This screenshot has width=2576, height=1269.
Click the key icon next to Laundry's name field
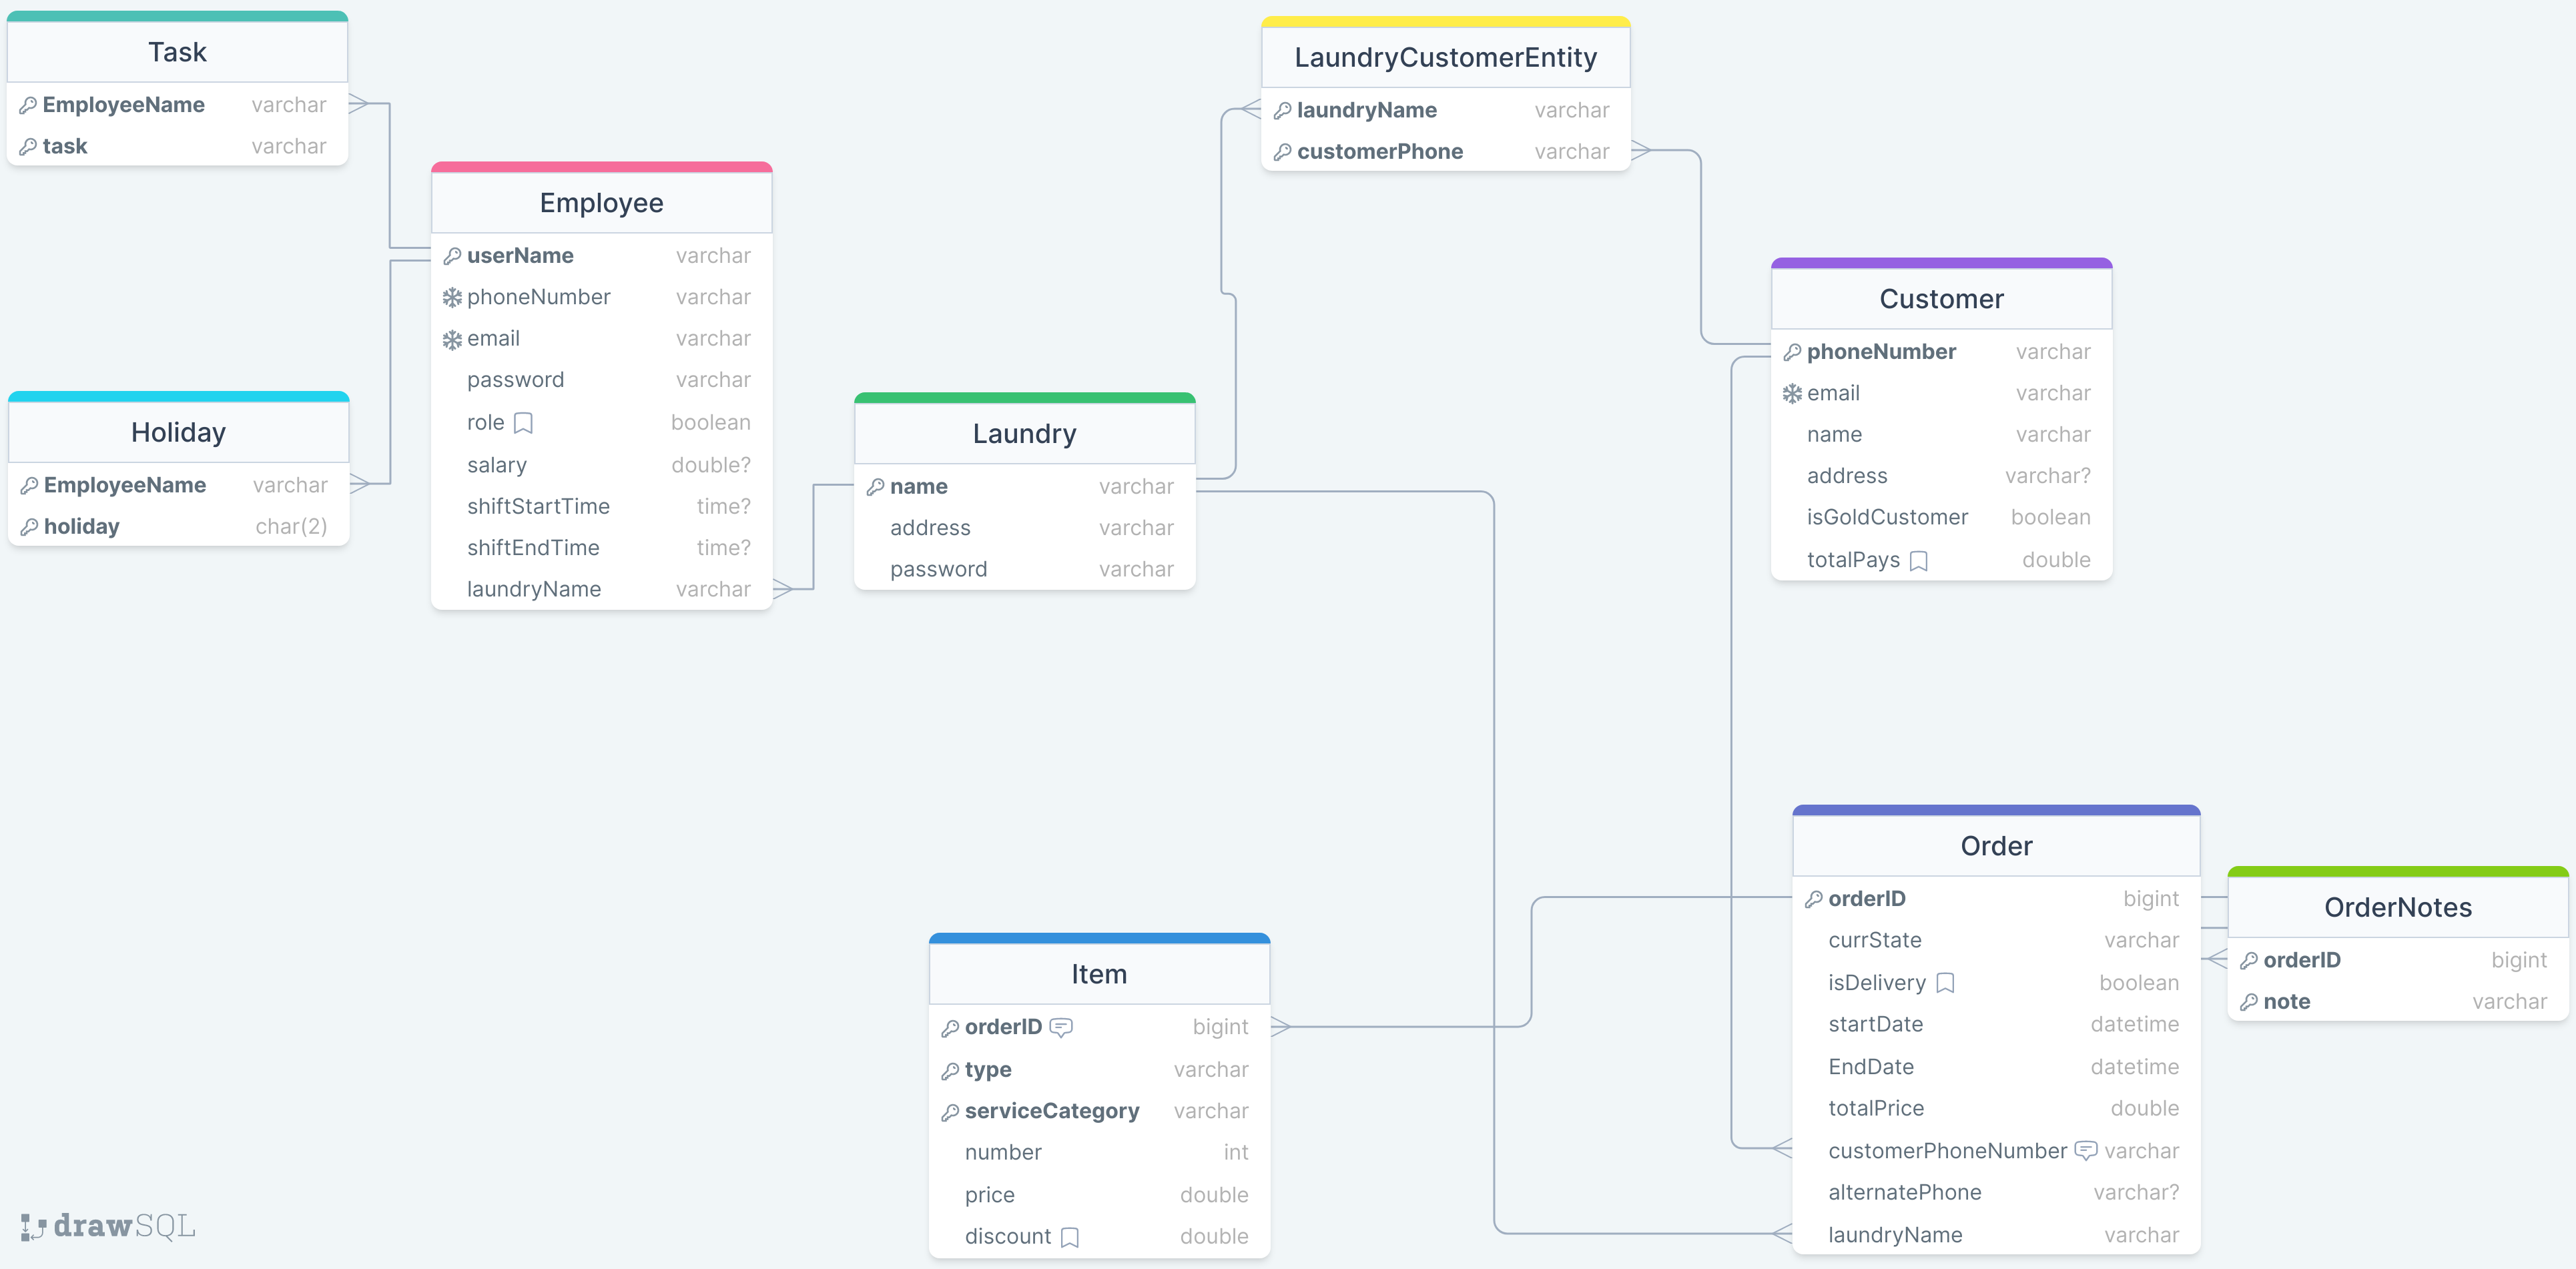874,486
